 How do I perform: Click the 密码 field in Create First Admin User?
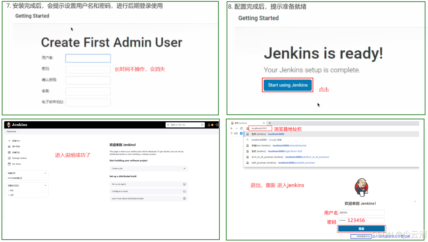[88, 69]
